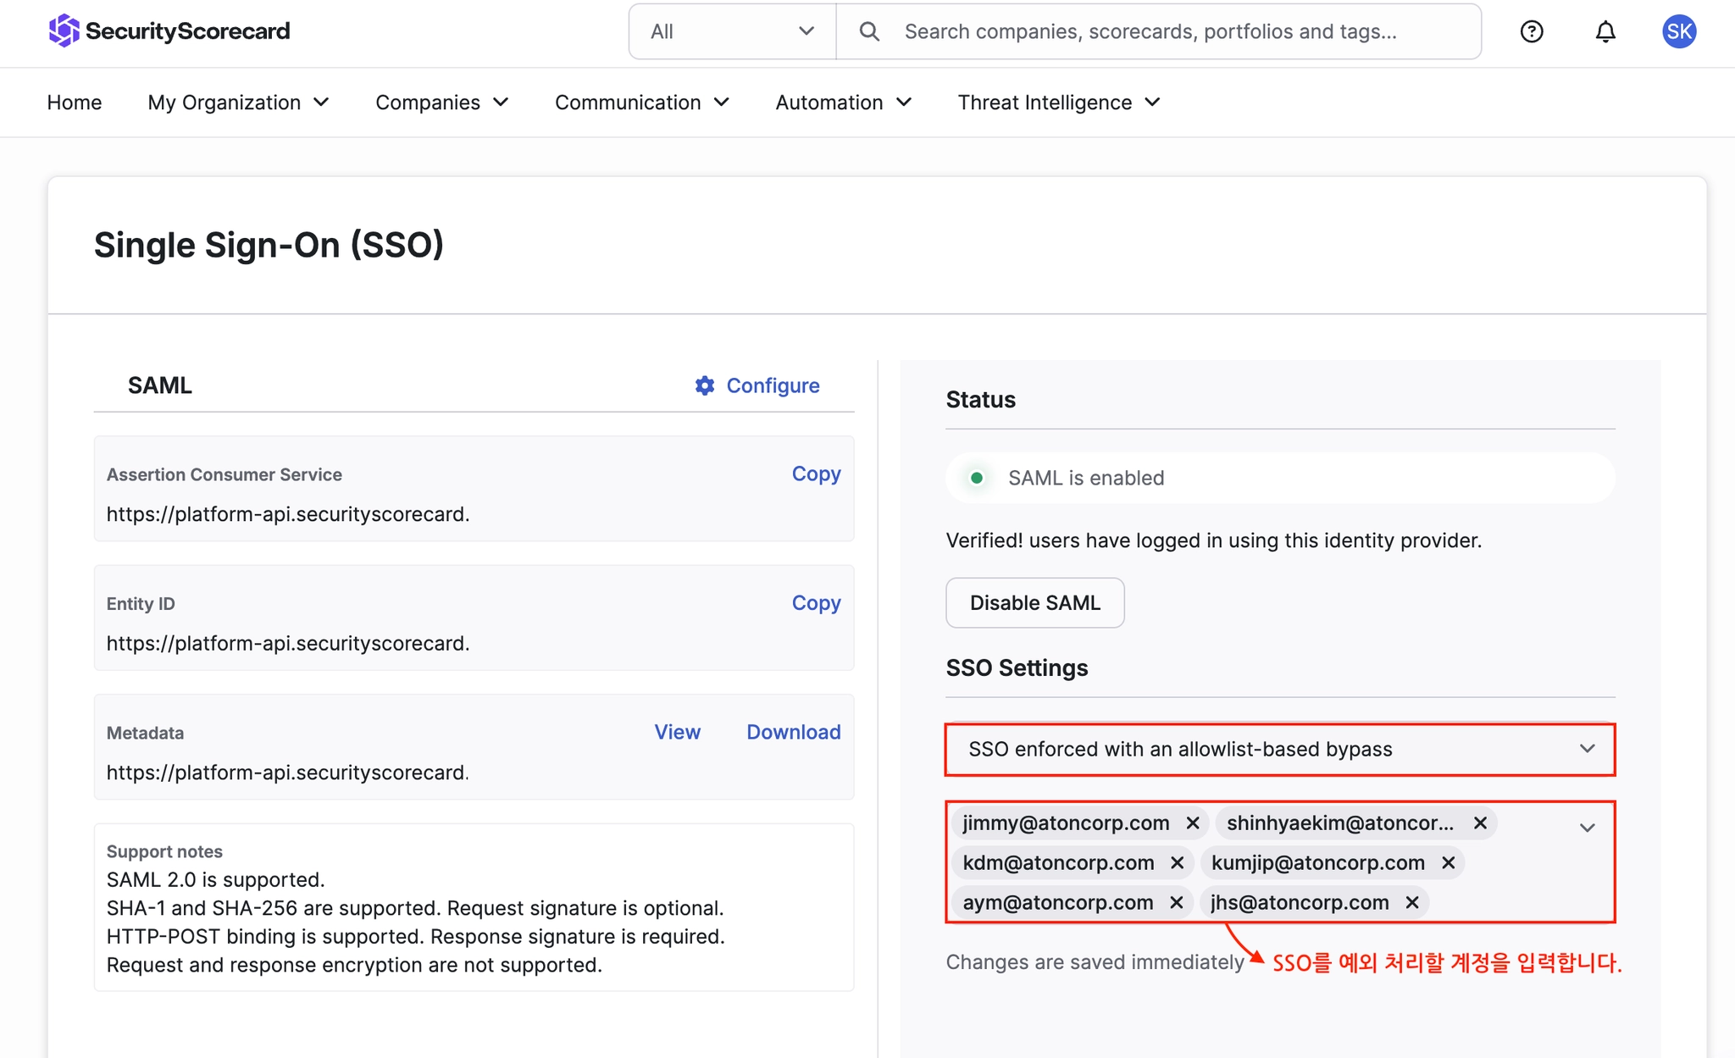
Task: Open the All search filter dropdown
Action: click(732, 31)
